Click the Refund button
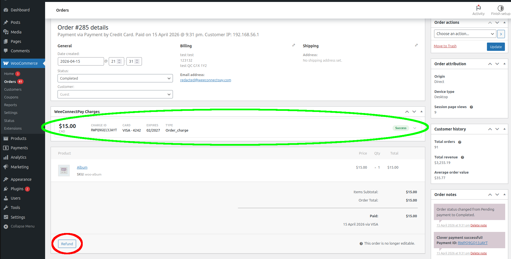 (67, 244)
